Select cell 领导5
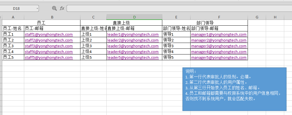The height and width of the screenshot is (115, 292). [x=176, y=58]
